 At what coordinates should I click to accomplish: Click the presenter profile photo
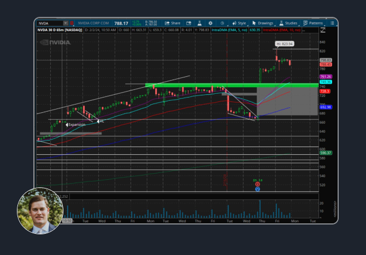[x=40, y=211]
